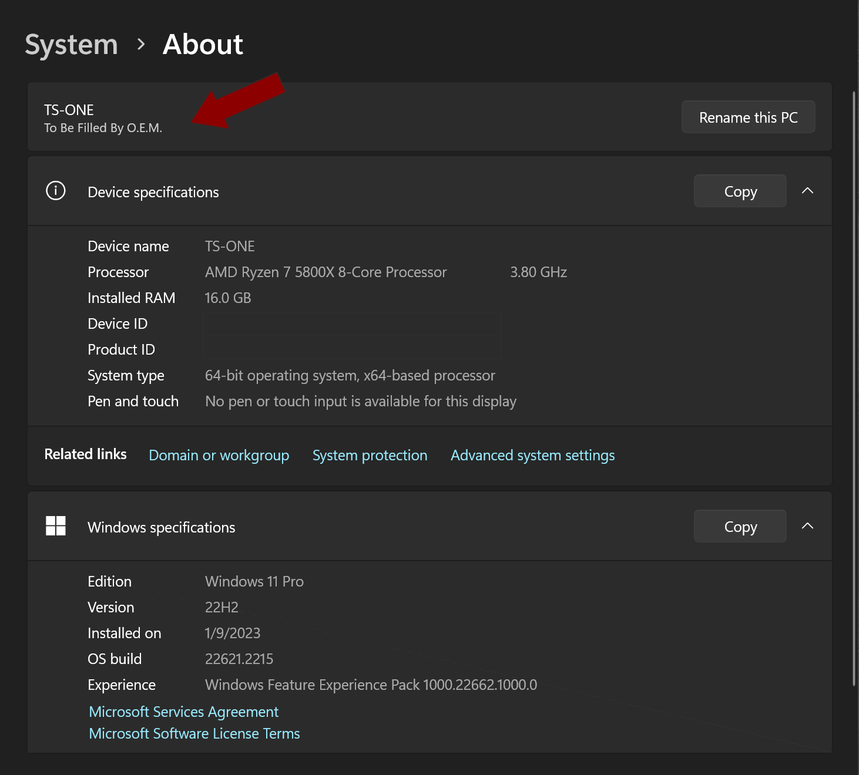View the Microsoft Services Agreement
Viewport: 859px width, 775px height.
pyautogui.click(x=183, y=712)
